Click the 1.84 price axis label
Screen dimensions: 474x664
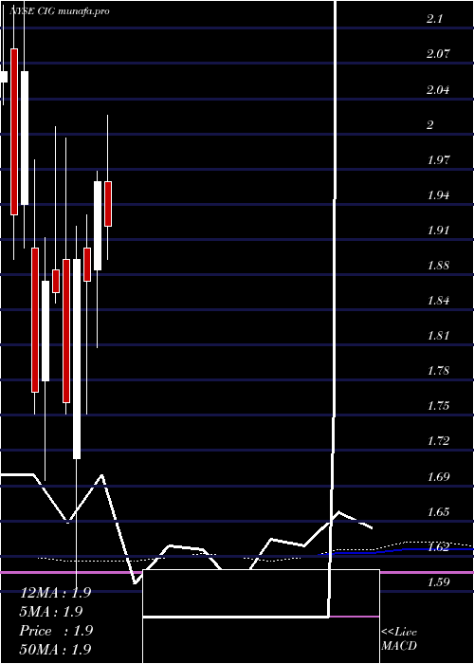point(438,301)
